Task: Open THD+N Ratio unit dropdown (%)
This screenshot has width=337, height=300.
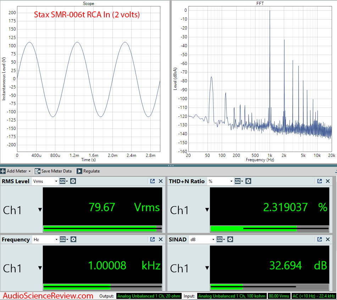Action: coord(220,181)
